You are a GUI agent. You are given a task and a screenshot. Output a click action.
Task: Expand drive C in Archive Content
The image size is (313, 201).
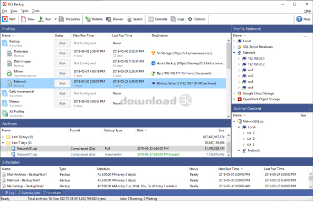pos(243,133)
